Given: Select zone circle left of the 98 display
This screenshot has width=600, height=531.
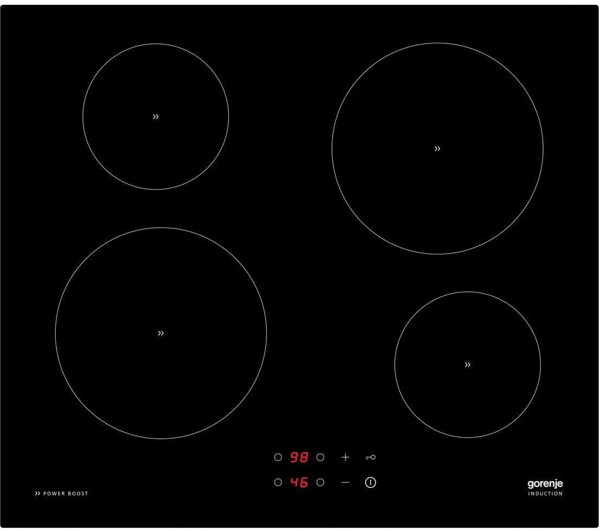Looking at the screenshot, I should click(x=278, y=457).
